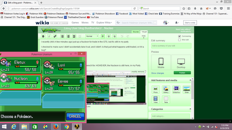
Task: Open the TV menu on Wikia bar
Action: [93, 22]
